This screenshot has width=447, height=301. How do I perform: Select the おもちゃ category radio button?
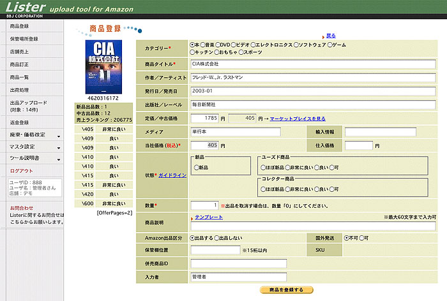pos(216,52)
